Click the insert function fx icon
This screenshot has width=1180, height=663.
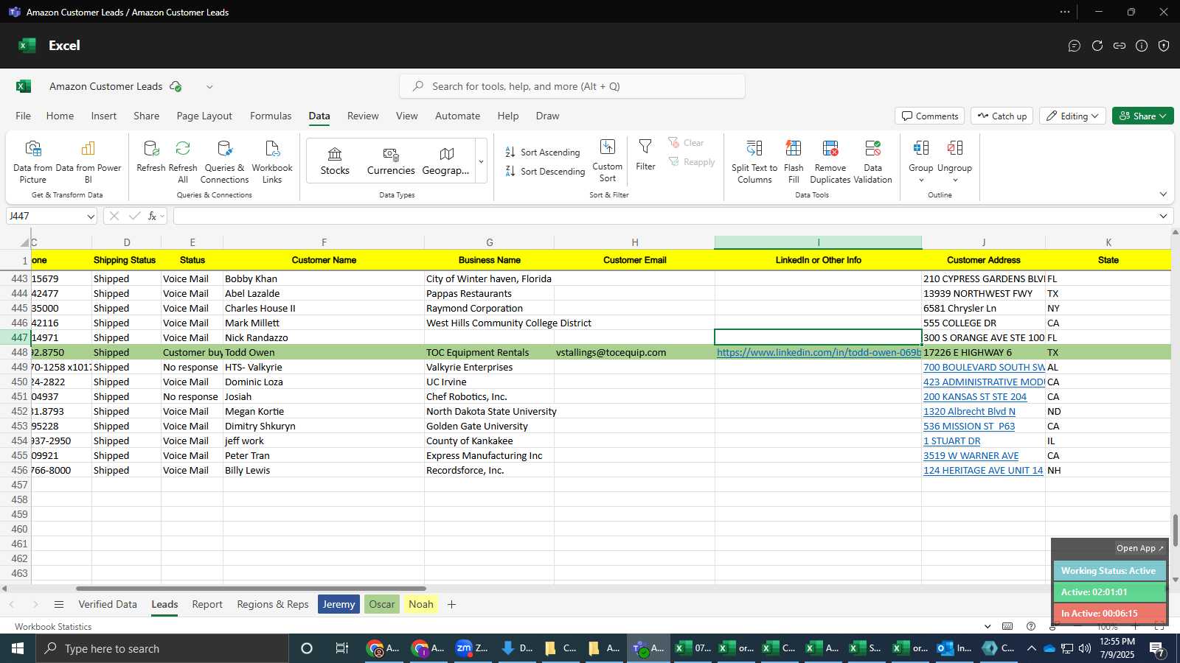[153, 216]
